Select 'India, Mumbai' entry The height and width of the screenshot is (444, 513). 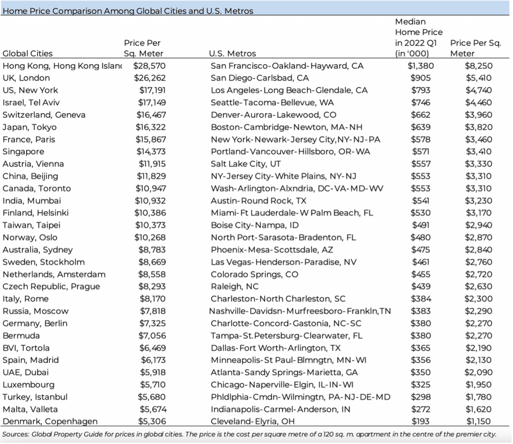coord(32,200)
